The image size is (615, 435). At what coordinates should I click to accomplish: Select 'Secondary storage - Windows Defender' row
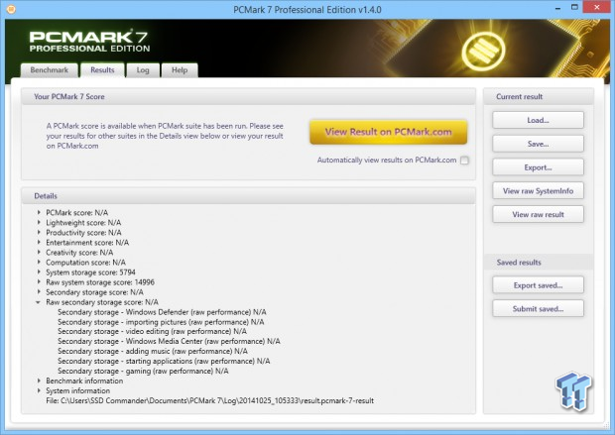click(x=162, y=312)
